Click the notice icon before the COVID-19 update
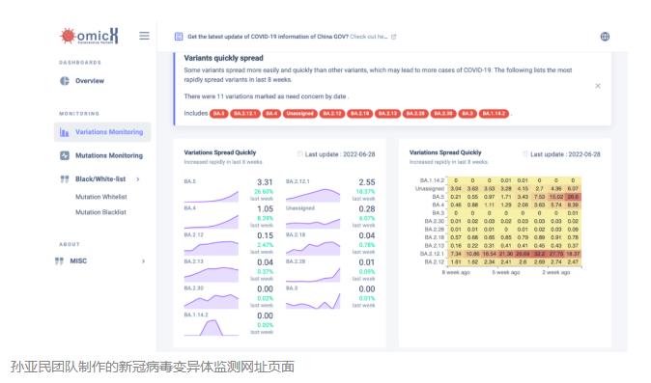This screenshot has width=651, height=383. pos(179,37)
